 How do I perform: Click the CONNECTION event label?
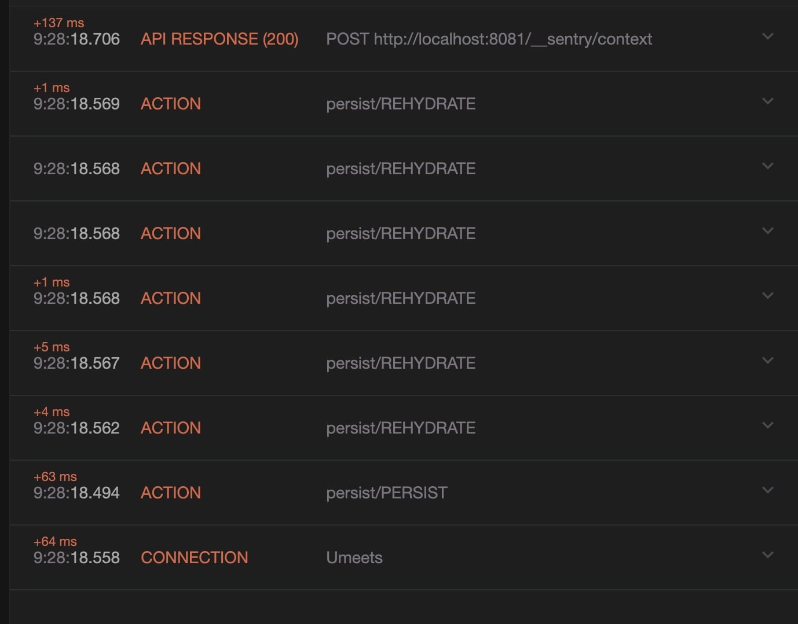click(x=194, y=557)
